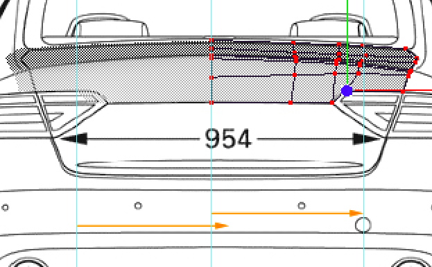The height and width of the screenshot is (267, 432).
Task: Select the bottom corner vertex nearest blue dot
Action: click(332, 103)
